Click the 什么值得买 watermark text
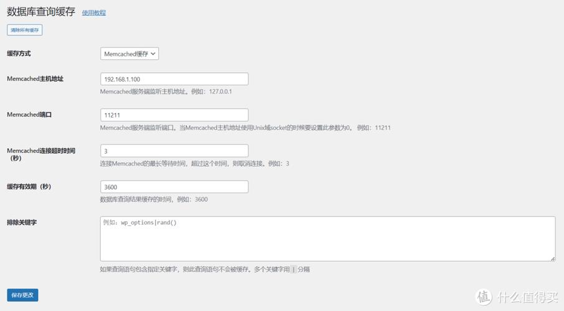The width and height of the screenshot is (564, 311). (527, 297)
